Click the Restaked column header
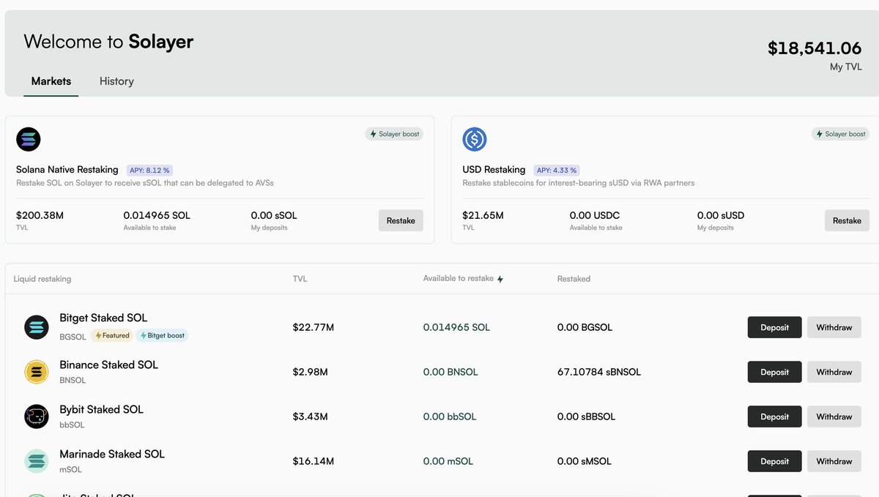 coord(574,279)
